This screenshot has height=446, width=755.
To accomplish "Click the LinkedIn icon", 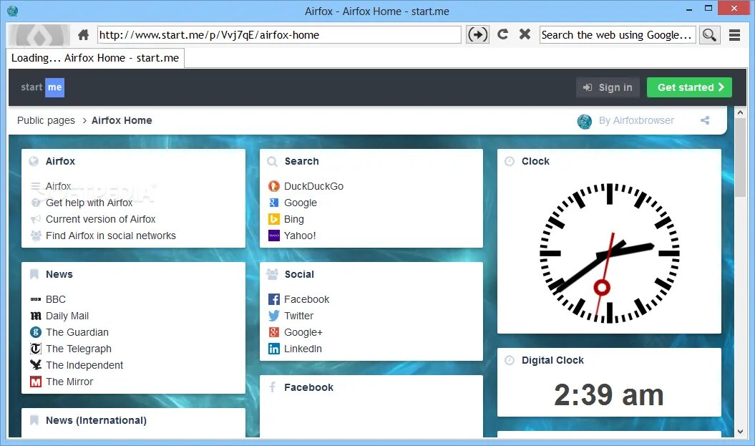I will click(274, 349).
